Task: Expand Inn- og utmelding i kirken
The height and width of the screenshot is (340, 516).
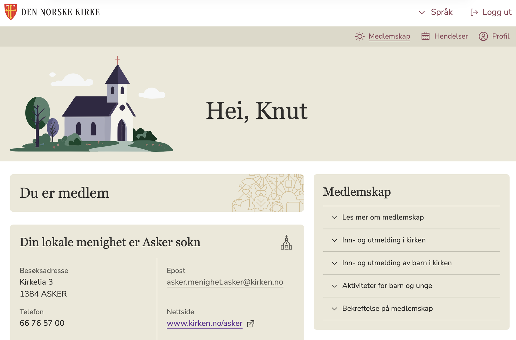Action: [x=384, y=240]
